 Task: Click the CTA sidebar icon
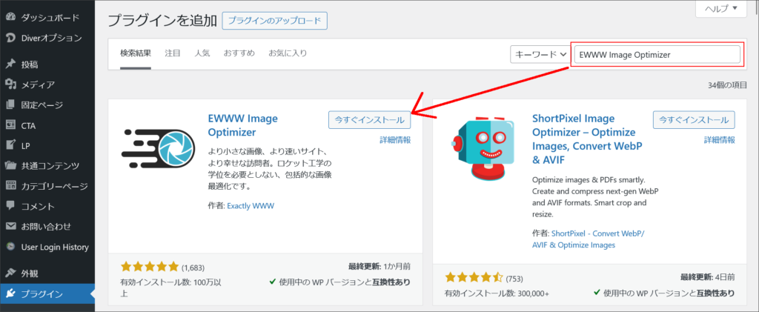(x=10, y=125)
